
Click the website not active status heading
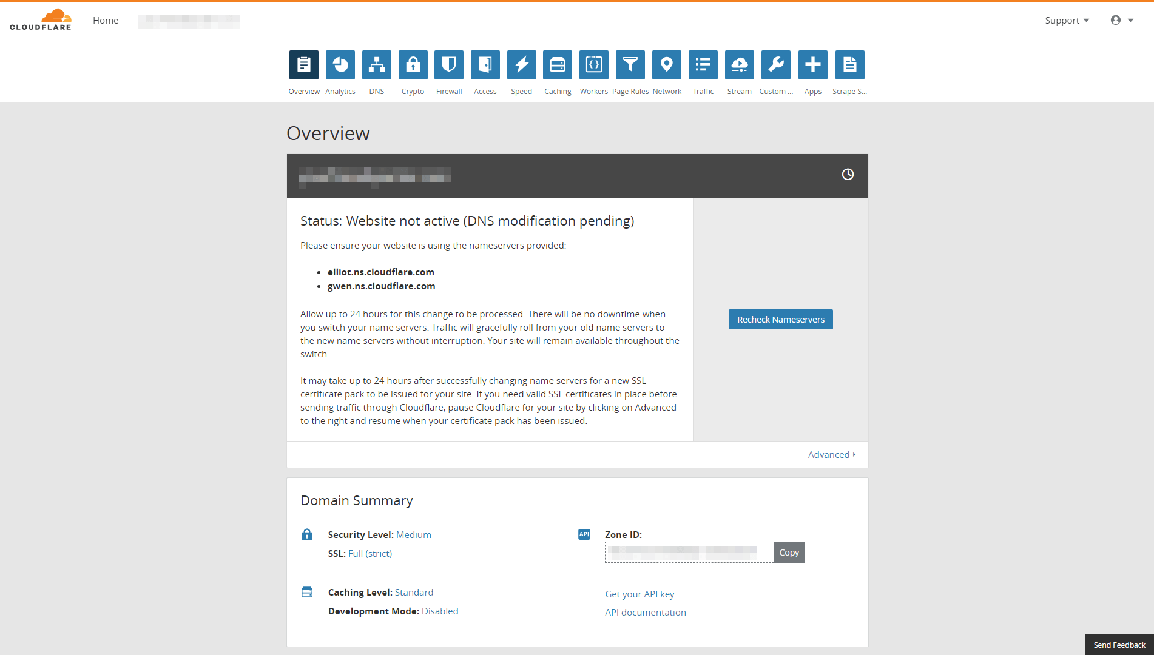point(467,221)
